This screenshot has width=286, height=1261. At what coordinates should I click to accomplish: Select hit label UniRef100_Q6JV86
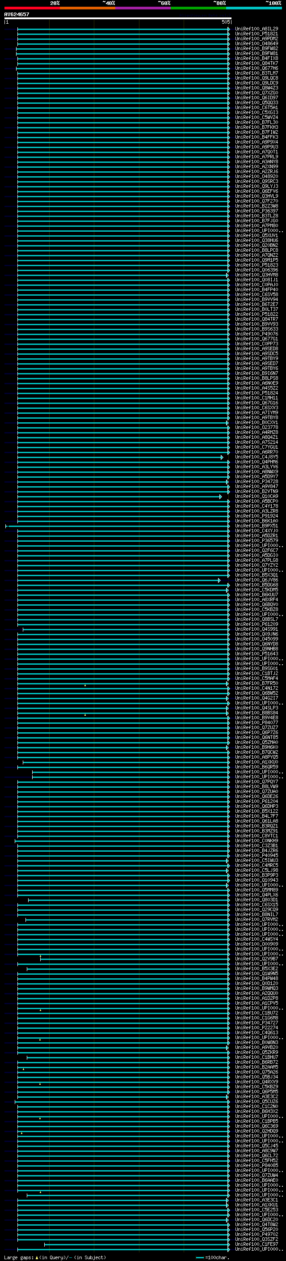pyautogui.click(x=257, y=580)
